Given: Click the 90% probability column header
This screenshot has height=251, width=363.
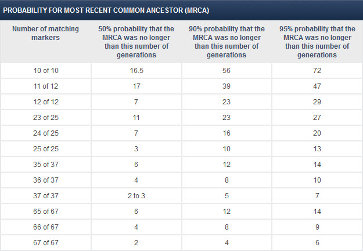Looking at the screenshot, I should click(227, 42).
